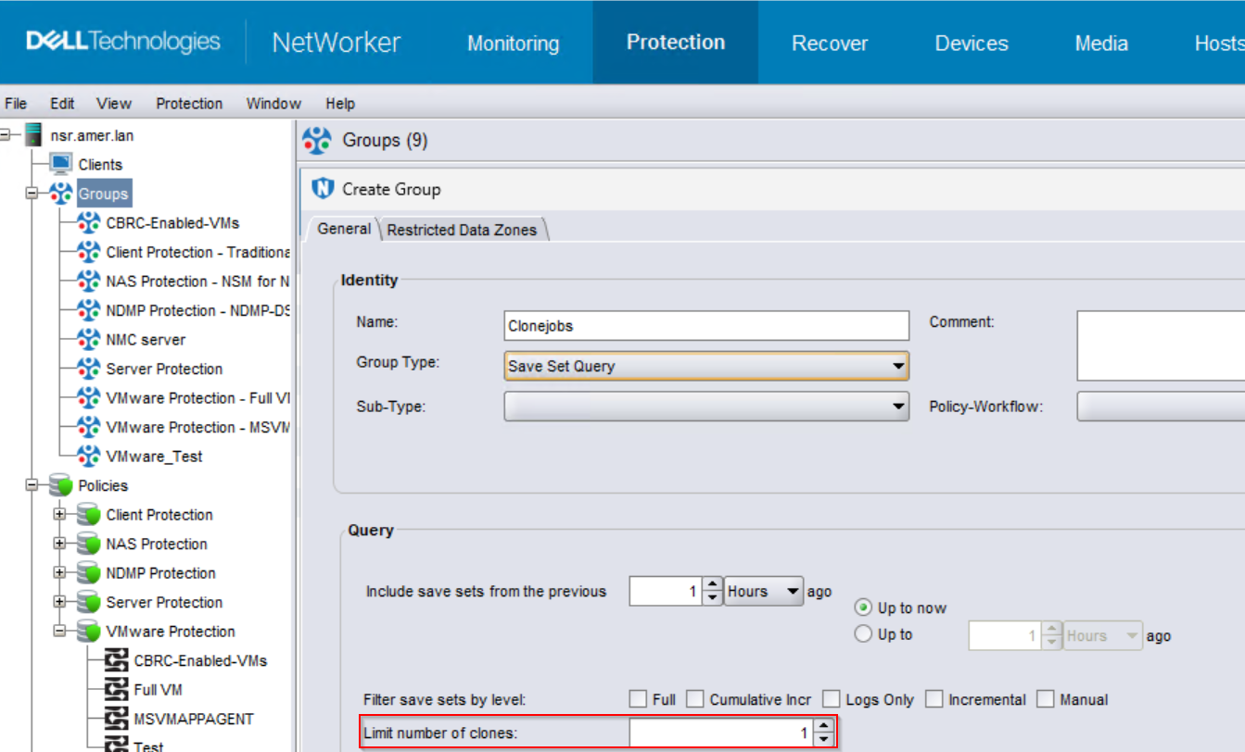This screenshot has width=1245, height=752.
Task: Click the Full VM workflow icon
Action: point(117,689)
